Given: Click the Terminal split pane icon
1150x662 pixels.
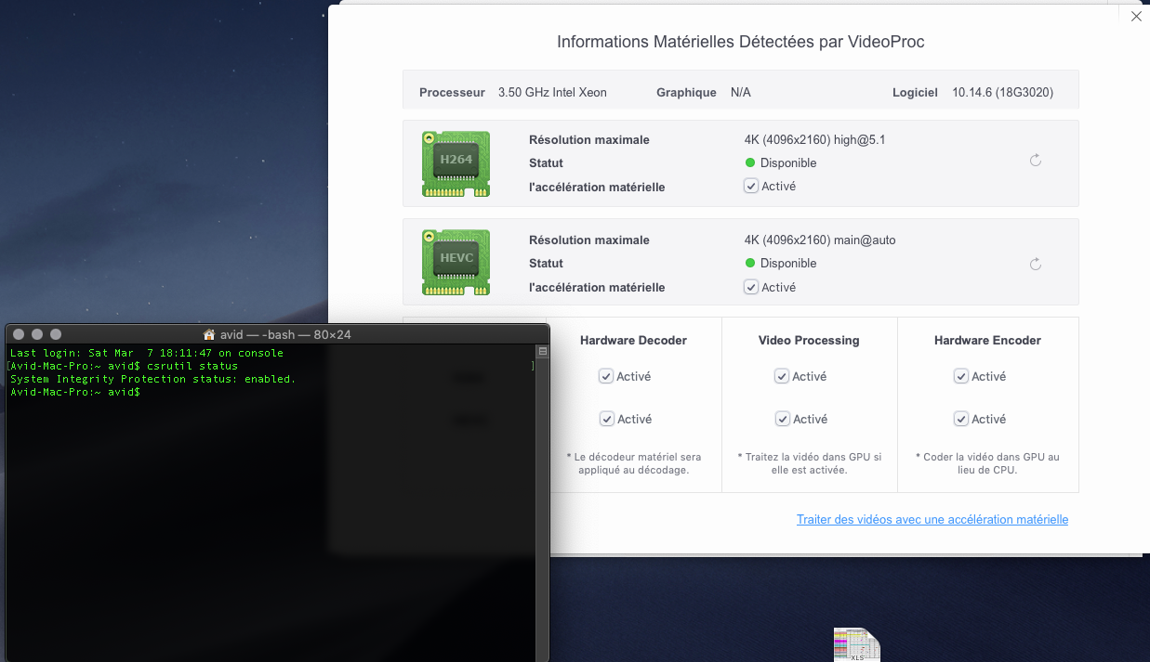Looking at the screenshot, I should [543, 351].
